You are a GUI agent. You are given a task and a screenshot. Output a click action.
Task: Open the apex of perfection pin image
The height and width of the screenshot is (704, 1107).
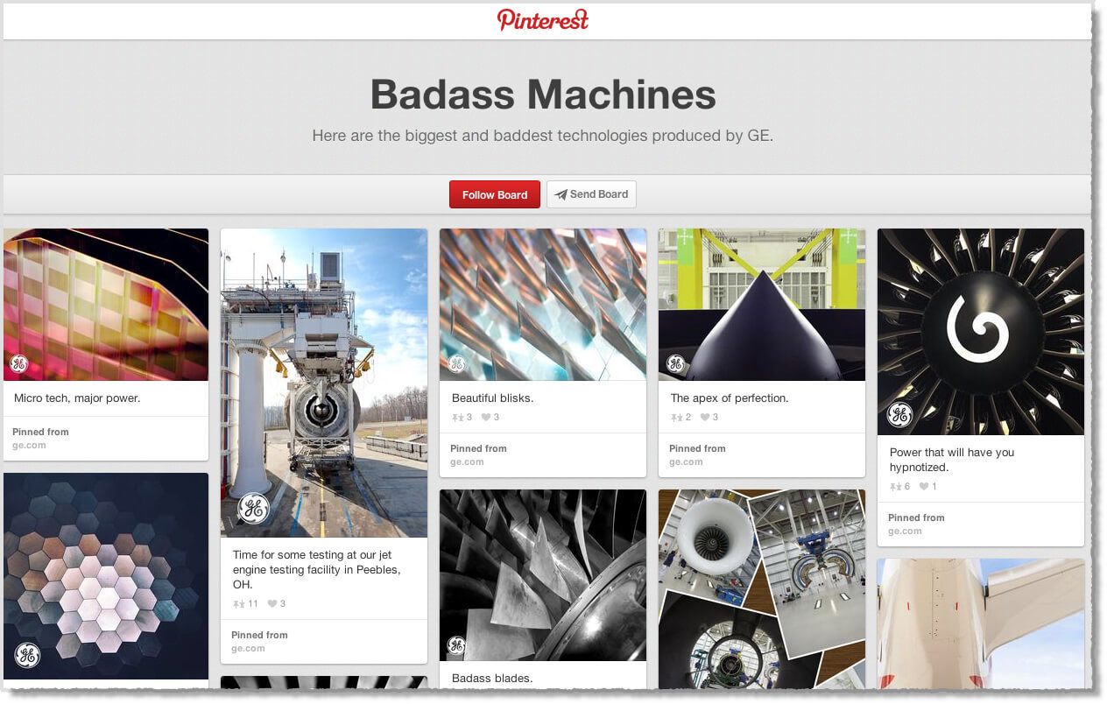coord(762,305)
